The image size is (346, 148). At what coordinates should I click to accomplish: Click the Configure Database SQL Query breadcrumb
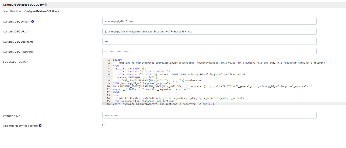click(x=42, y=11)
